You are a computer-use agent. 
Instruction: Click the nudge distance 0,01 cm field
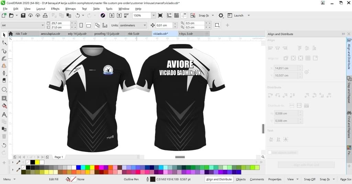164,25
